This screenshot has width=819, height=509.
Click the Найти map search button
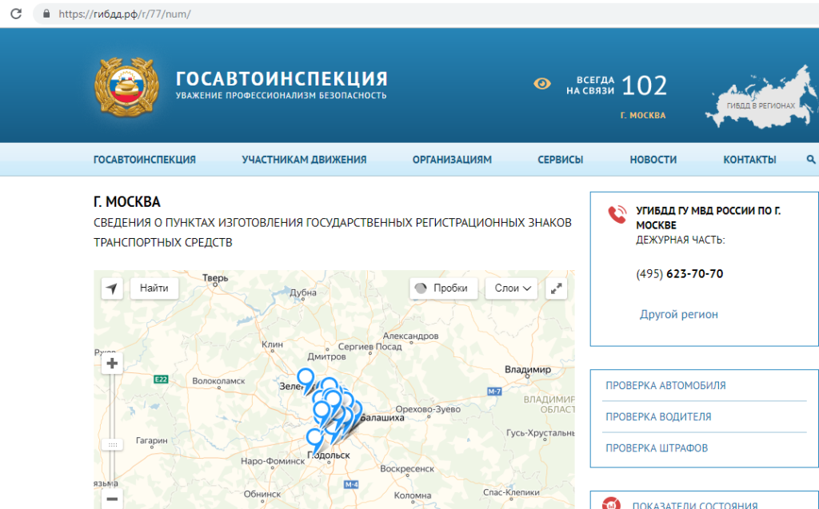154,288
